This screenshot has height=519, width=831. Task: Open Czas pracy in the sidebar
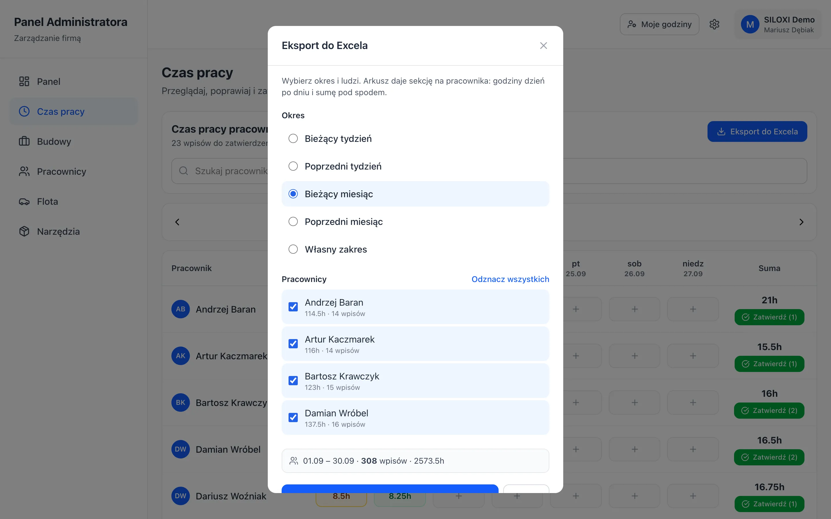[73, 111]
